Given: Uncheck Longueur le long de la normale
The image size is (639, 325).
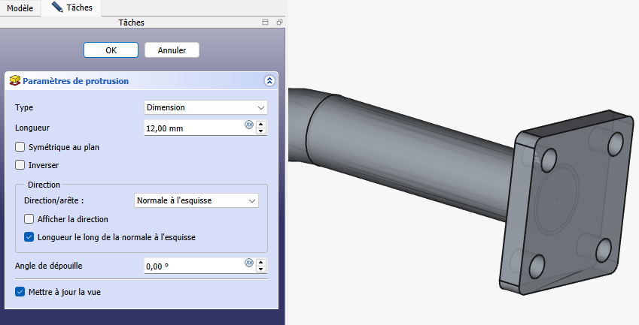Looking at the screenshot, I should pyautogui.click(x=29, y=237).
